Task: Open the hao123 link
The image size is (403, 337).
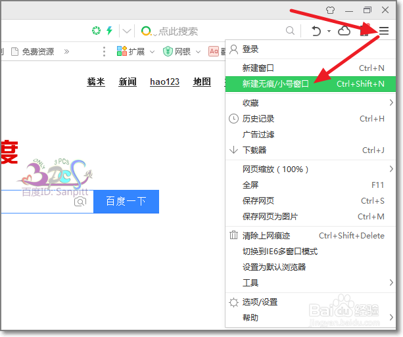Action: coord(164,81)
